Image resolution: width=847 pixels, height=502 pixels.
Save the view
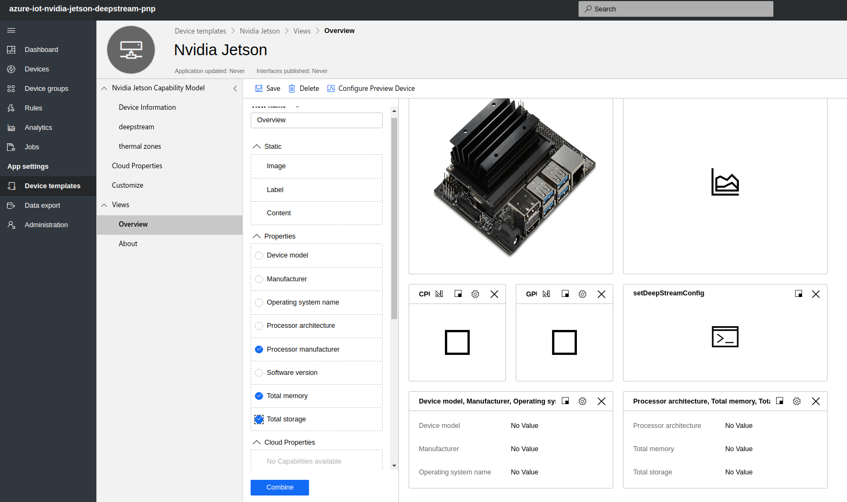point(267,89)
